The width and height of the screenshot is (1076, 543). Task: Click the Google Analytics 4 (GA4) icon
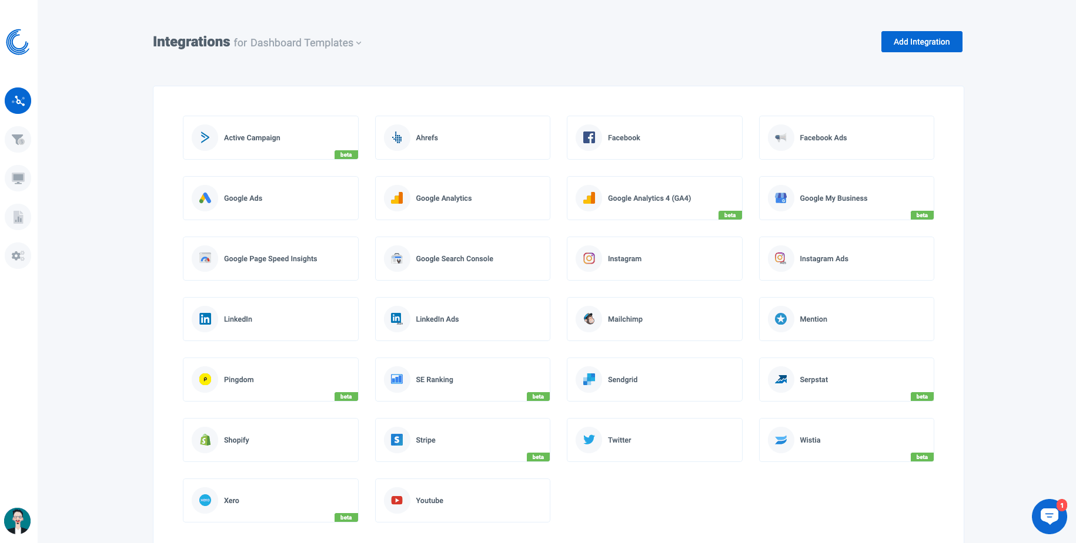[589, 198]
